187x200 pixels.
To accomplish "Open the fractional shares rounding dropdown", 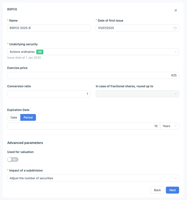I will tap(137, 94).
